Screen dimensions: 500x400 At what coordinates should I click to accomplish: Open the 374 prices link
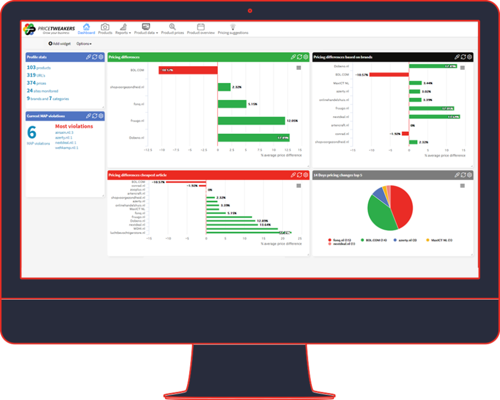pyautogui.click(x=36, y=83)
